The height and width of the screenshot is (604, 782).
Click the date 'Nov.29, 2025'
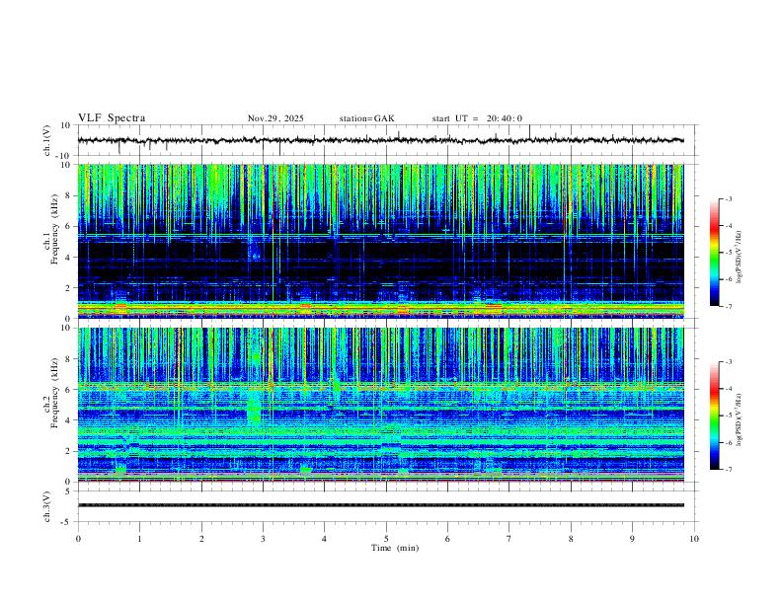click(x=275, y=118)
